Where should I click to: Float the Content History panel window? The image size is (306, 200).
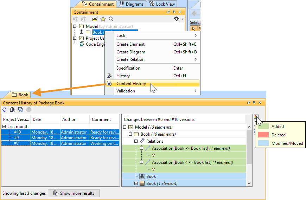[249, 103]
